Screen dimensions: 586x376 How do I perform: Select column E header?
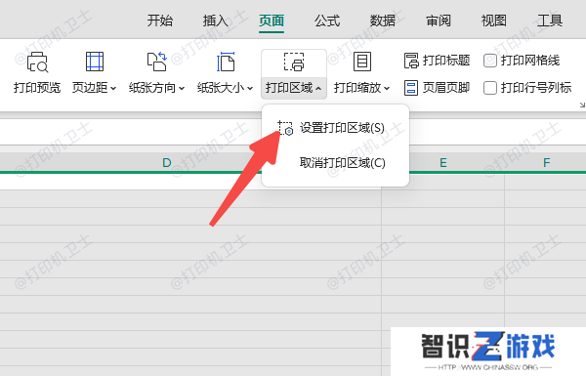[x=442, y=162]
